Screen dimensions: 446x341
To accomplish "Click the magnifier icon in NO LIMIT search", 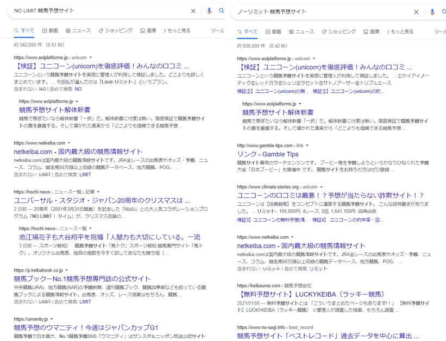I will 221,11.
